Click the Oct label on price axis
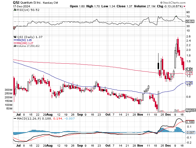 108,114
